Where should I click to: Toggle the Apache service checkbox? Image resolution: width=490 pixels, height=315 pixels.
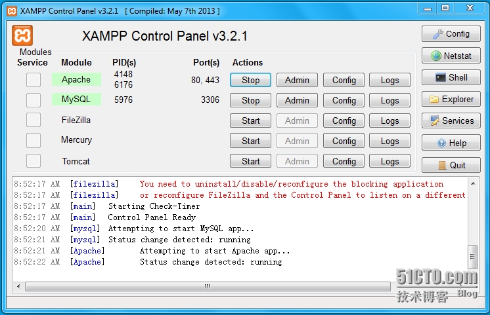click(33, 80)
